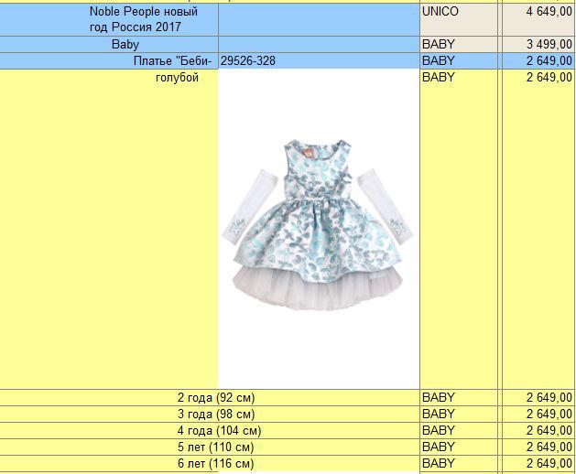Image resolution: width=576 pixels, height=474 pixels.
Task: Click the голубой color variant cell
Action: tap(177, 78)
